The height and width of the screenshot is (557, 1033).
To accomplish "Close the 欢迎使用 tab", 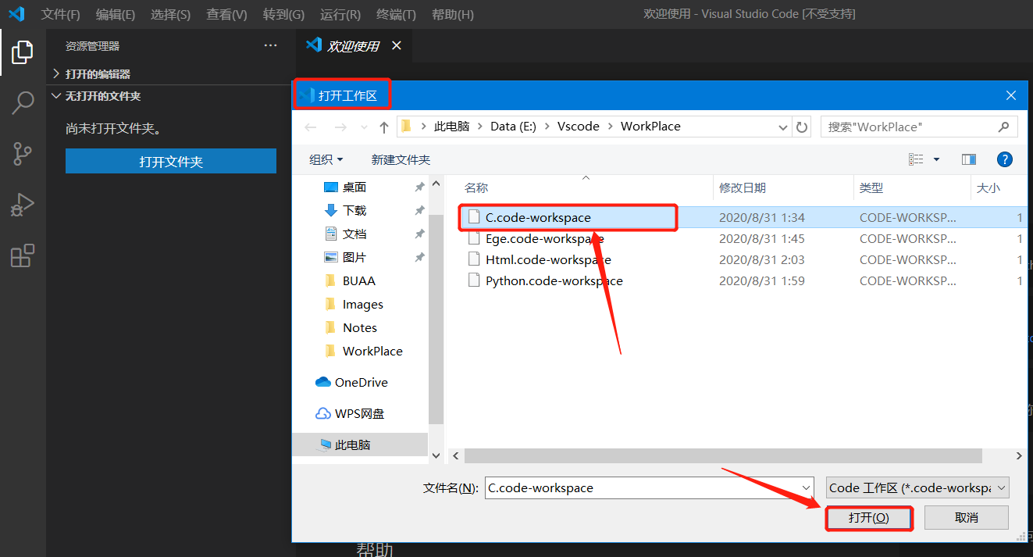I will tap(396, 45).
